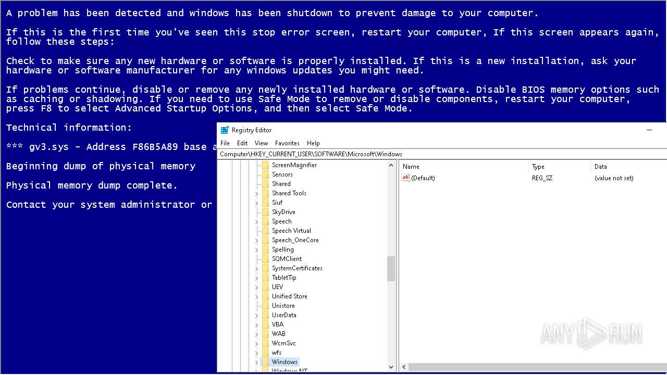Expand the Shared Tools key
Image resolution: width=667 pixels, height=375 pixels.
[256, 193]
